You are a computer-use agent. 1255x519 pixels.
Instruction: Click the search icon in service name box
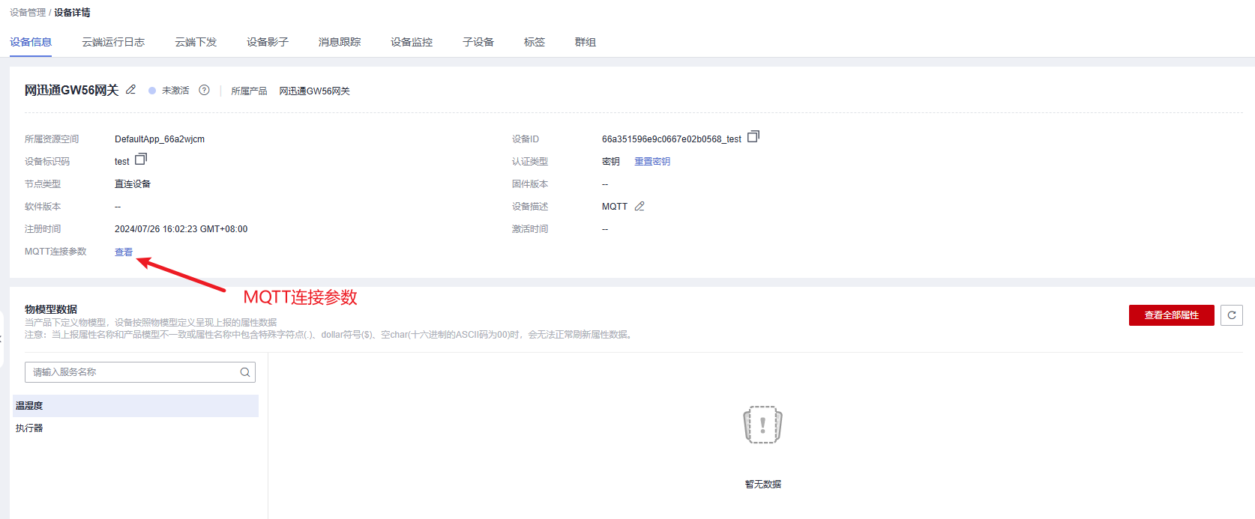coord(245,372)
